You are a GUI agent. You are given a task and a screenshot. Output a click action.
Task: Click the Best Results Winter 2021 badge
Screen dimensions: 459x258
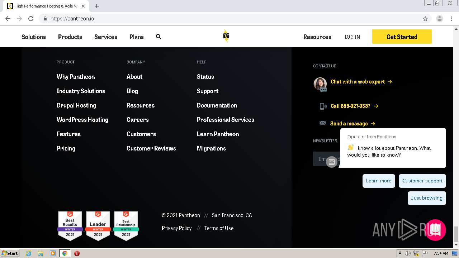click(x=70, y=226)
